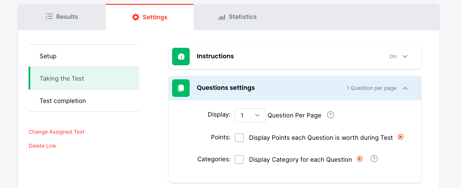The width and height of the screenshot is (461, 188).
Task: Switch to the Results tab
Action: pyautogui.click(x=62, y=17)
